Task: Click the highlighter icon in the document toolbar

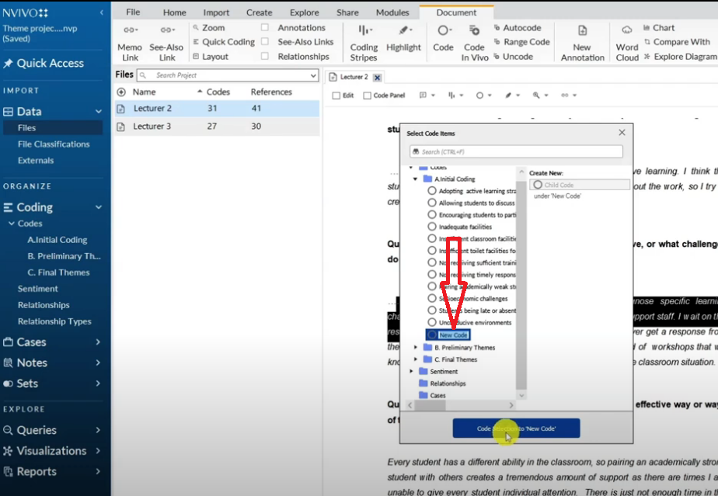Action: pos(508,95)
